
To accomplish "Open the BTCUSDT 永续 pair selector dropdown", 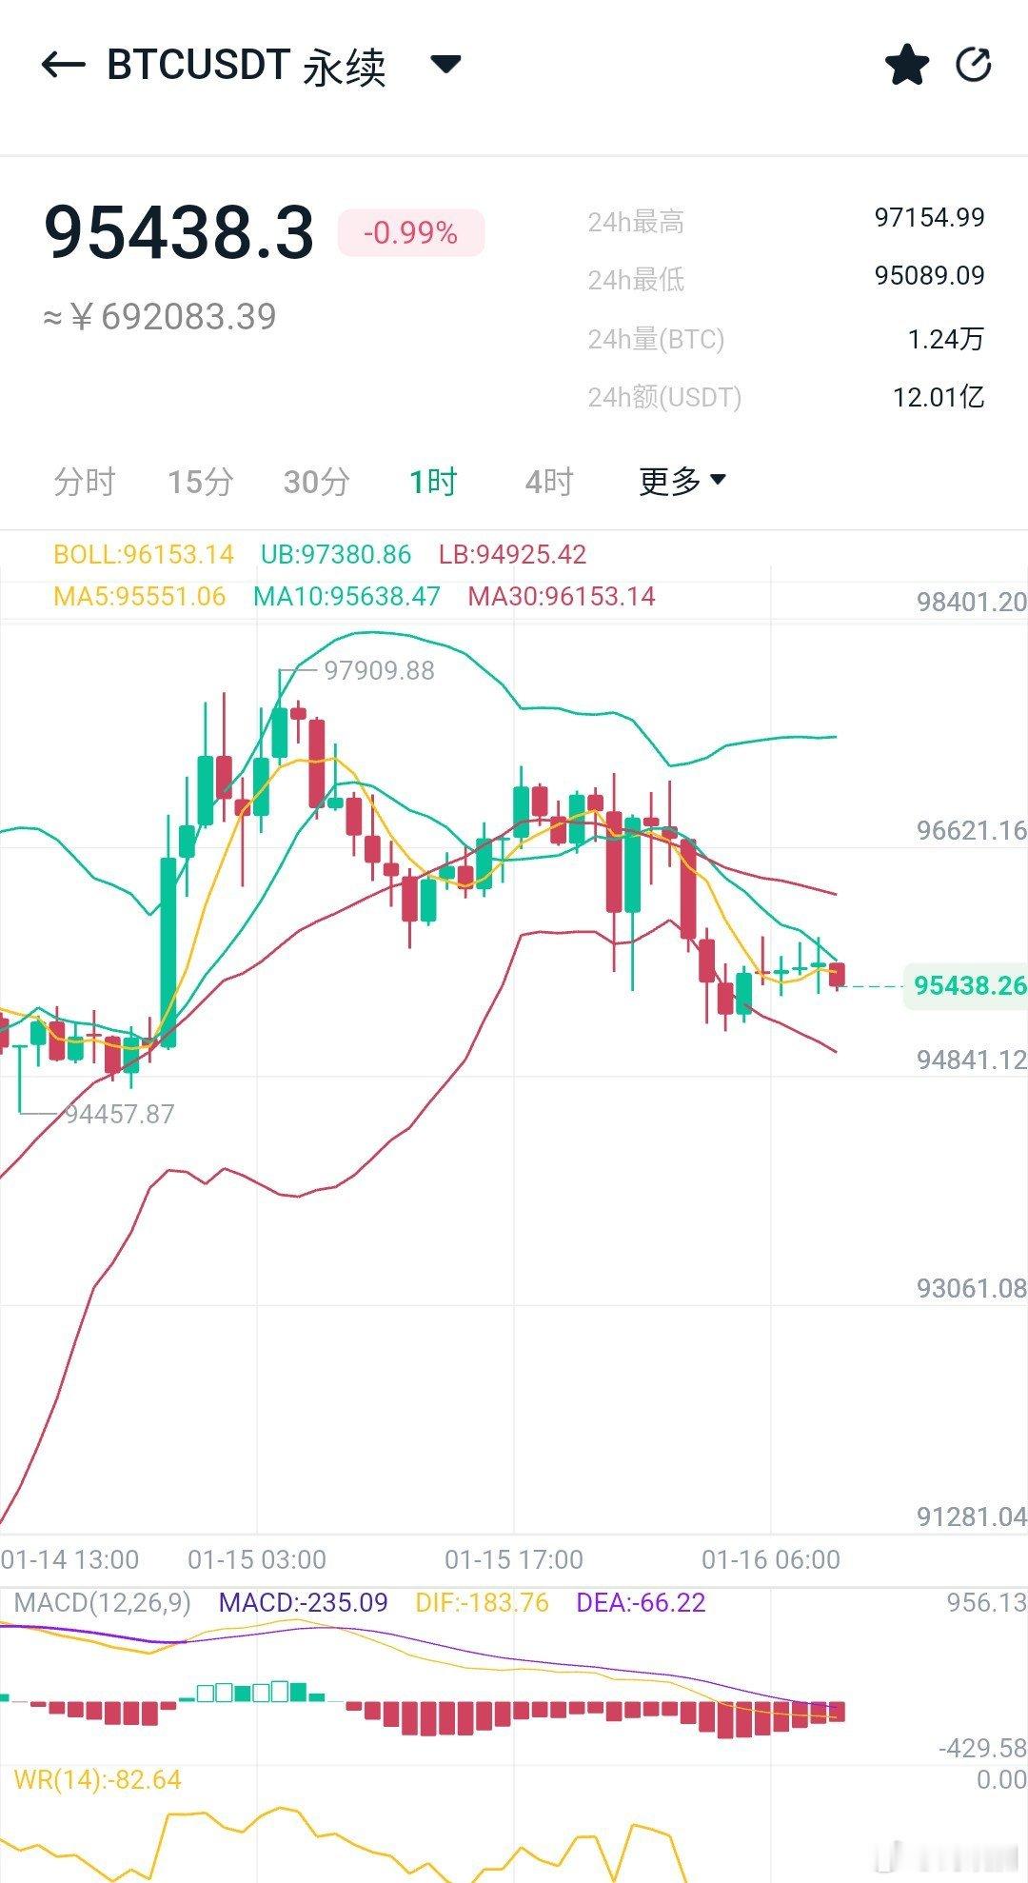I will point(247,65).
